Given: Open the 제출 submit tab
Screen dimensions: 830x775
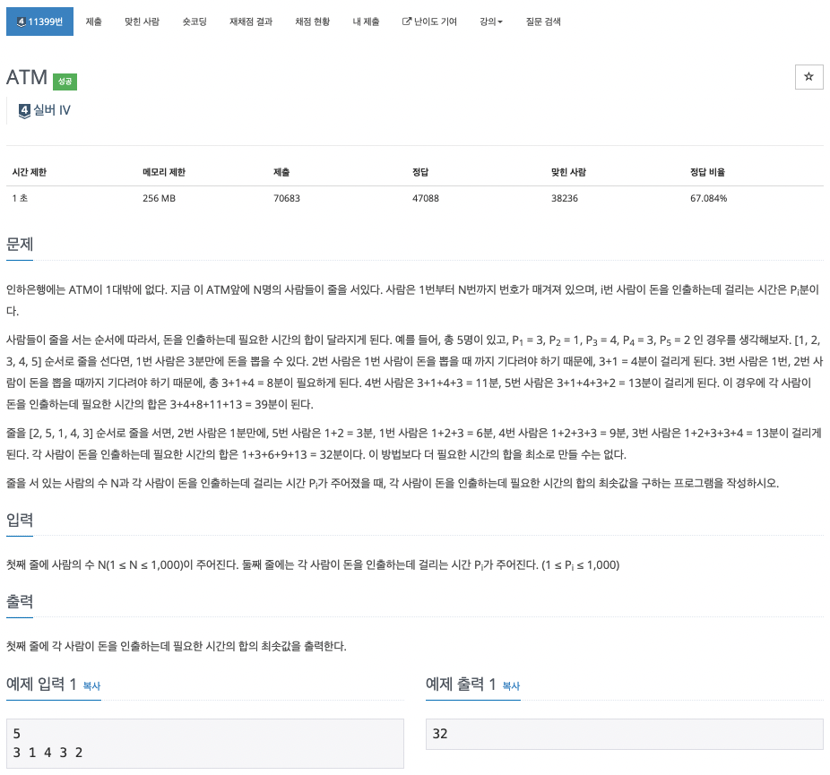Looking at the screenshot, I should pyautogui.click(x=94, y=22).
